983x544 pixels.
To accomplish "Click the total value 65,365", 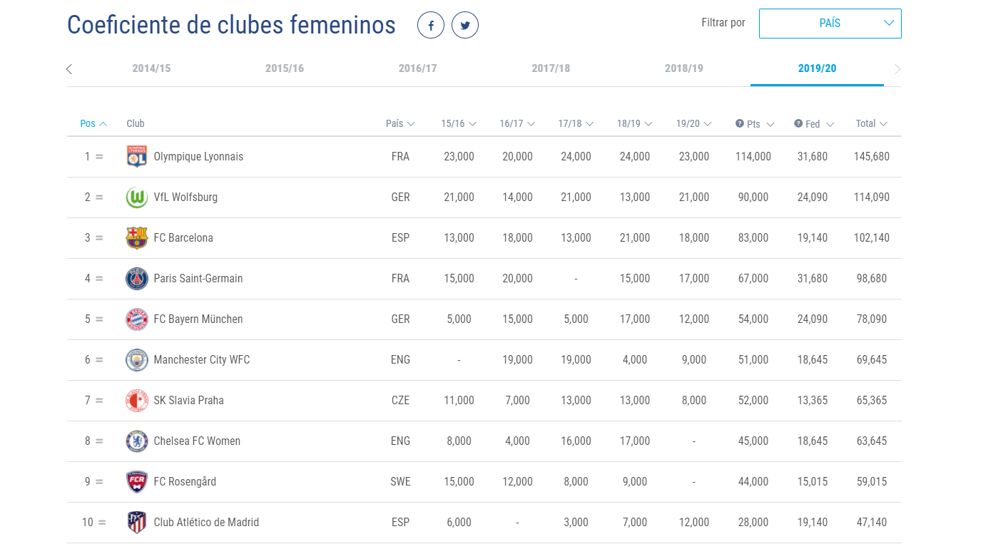I will 872,400.
